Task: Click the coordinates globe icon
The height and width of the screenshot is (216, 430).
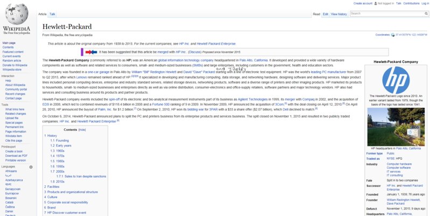Action: click(393, 35)
